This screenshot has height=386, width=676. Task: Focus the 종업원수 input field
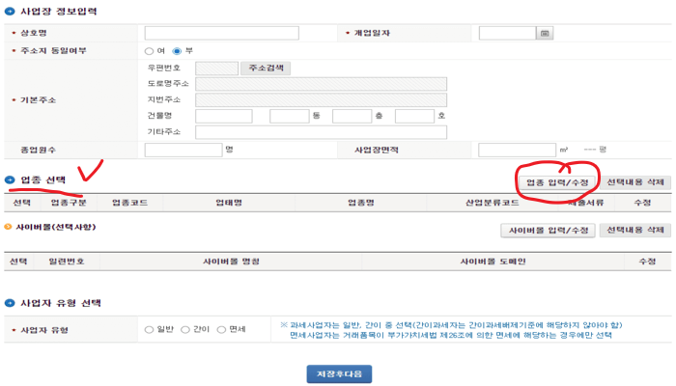[183, 150]
